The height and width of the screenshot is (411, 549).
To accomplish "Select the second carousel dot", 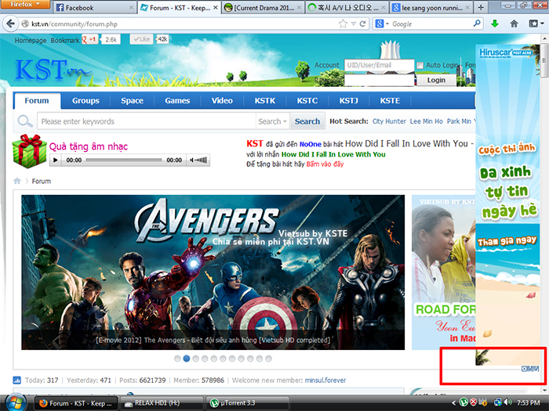I will click(x=187, y=359).
